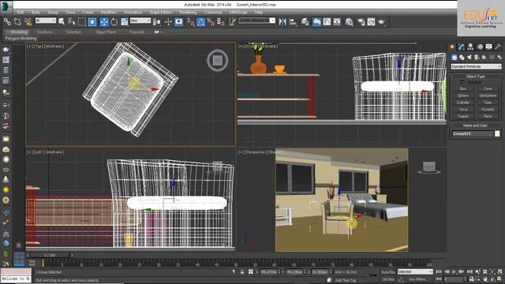The width and height of the screenshot is (505, 284).
Task: Click the Sphere primitive button
Action: [463, 95]
